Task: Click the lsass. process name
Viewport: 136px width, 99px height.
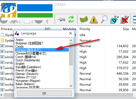Action: [9, 79]
